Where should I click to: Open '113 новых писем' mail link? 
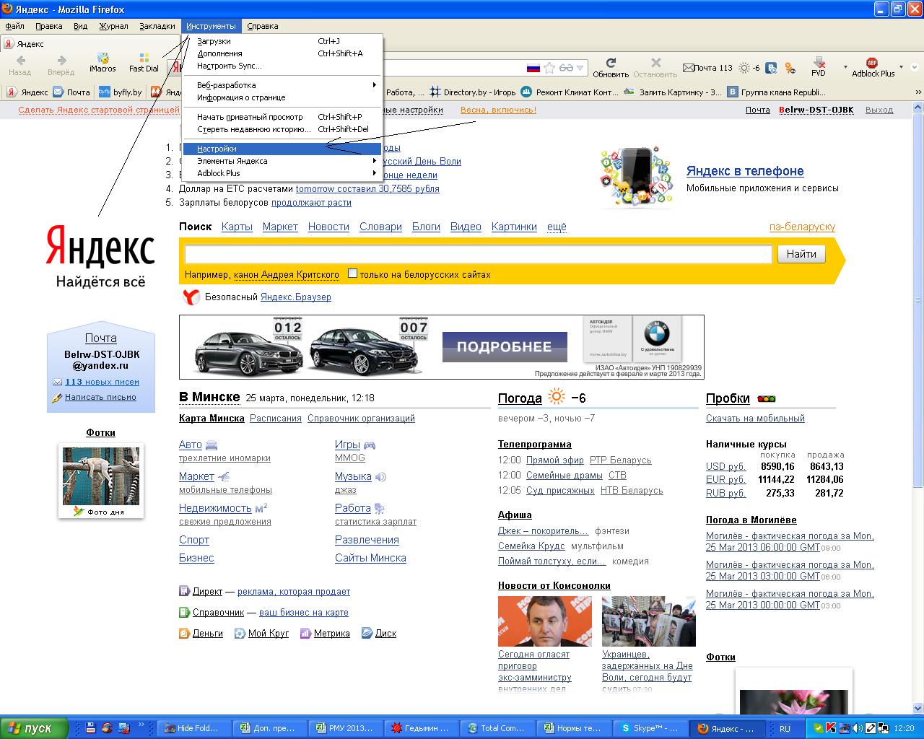102,382
